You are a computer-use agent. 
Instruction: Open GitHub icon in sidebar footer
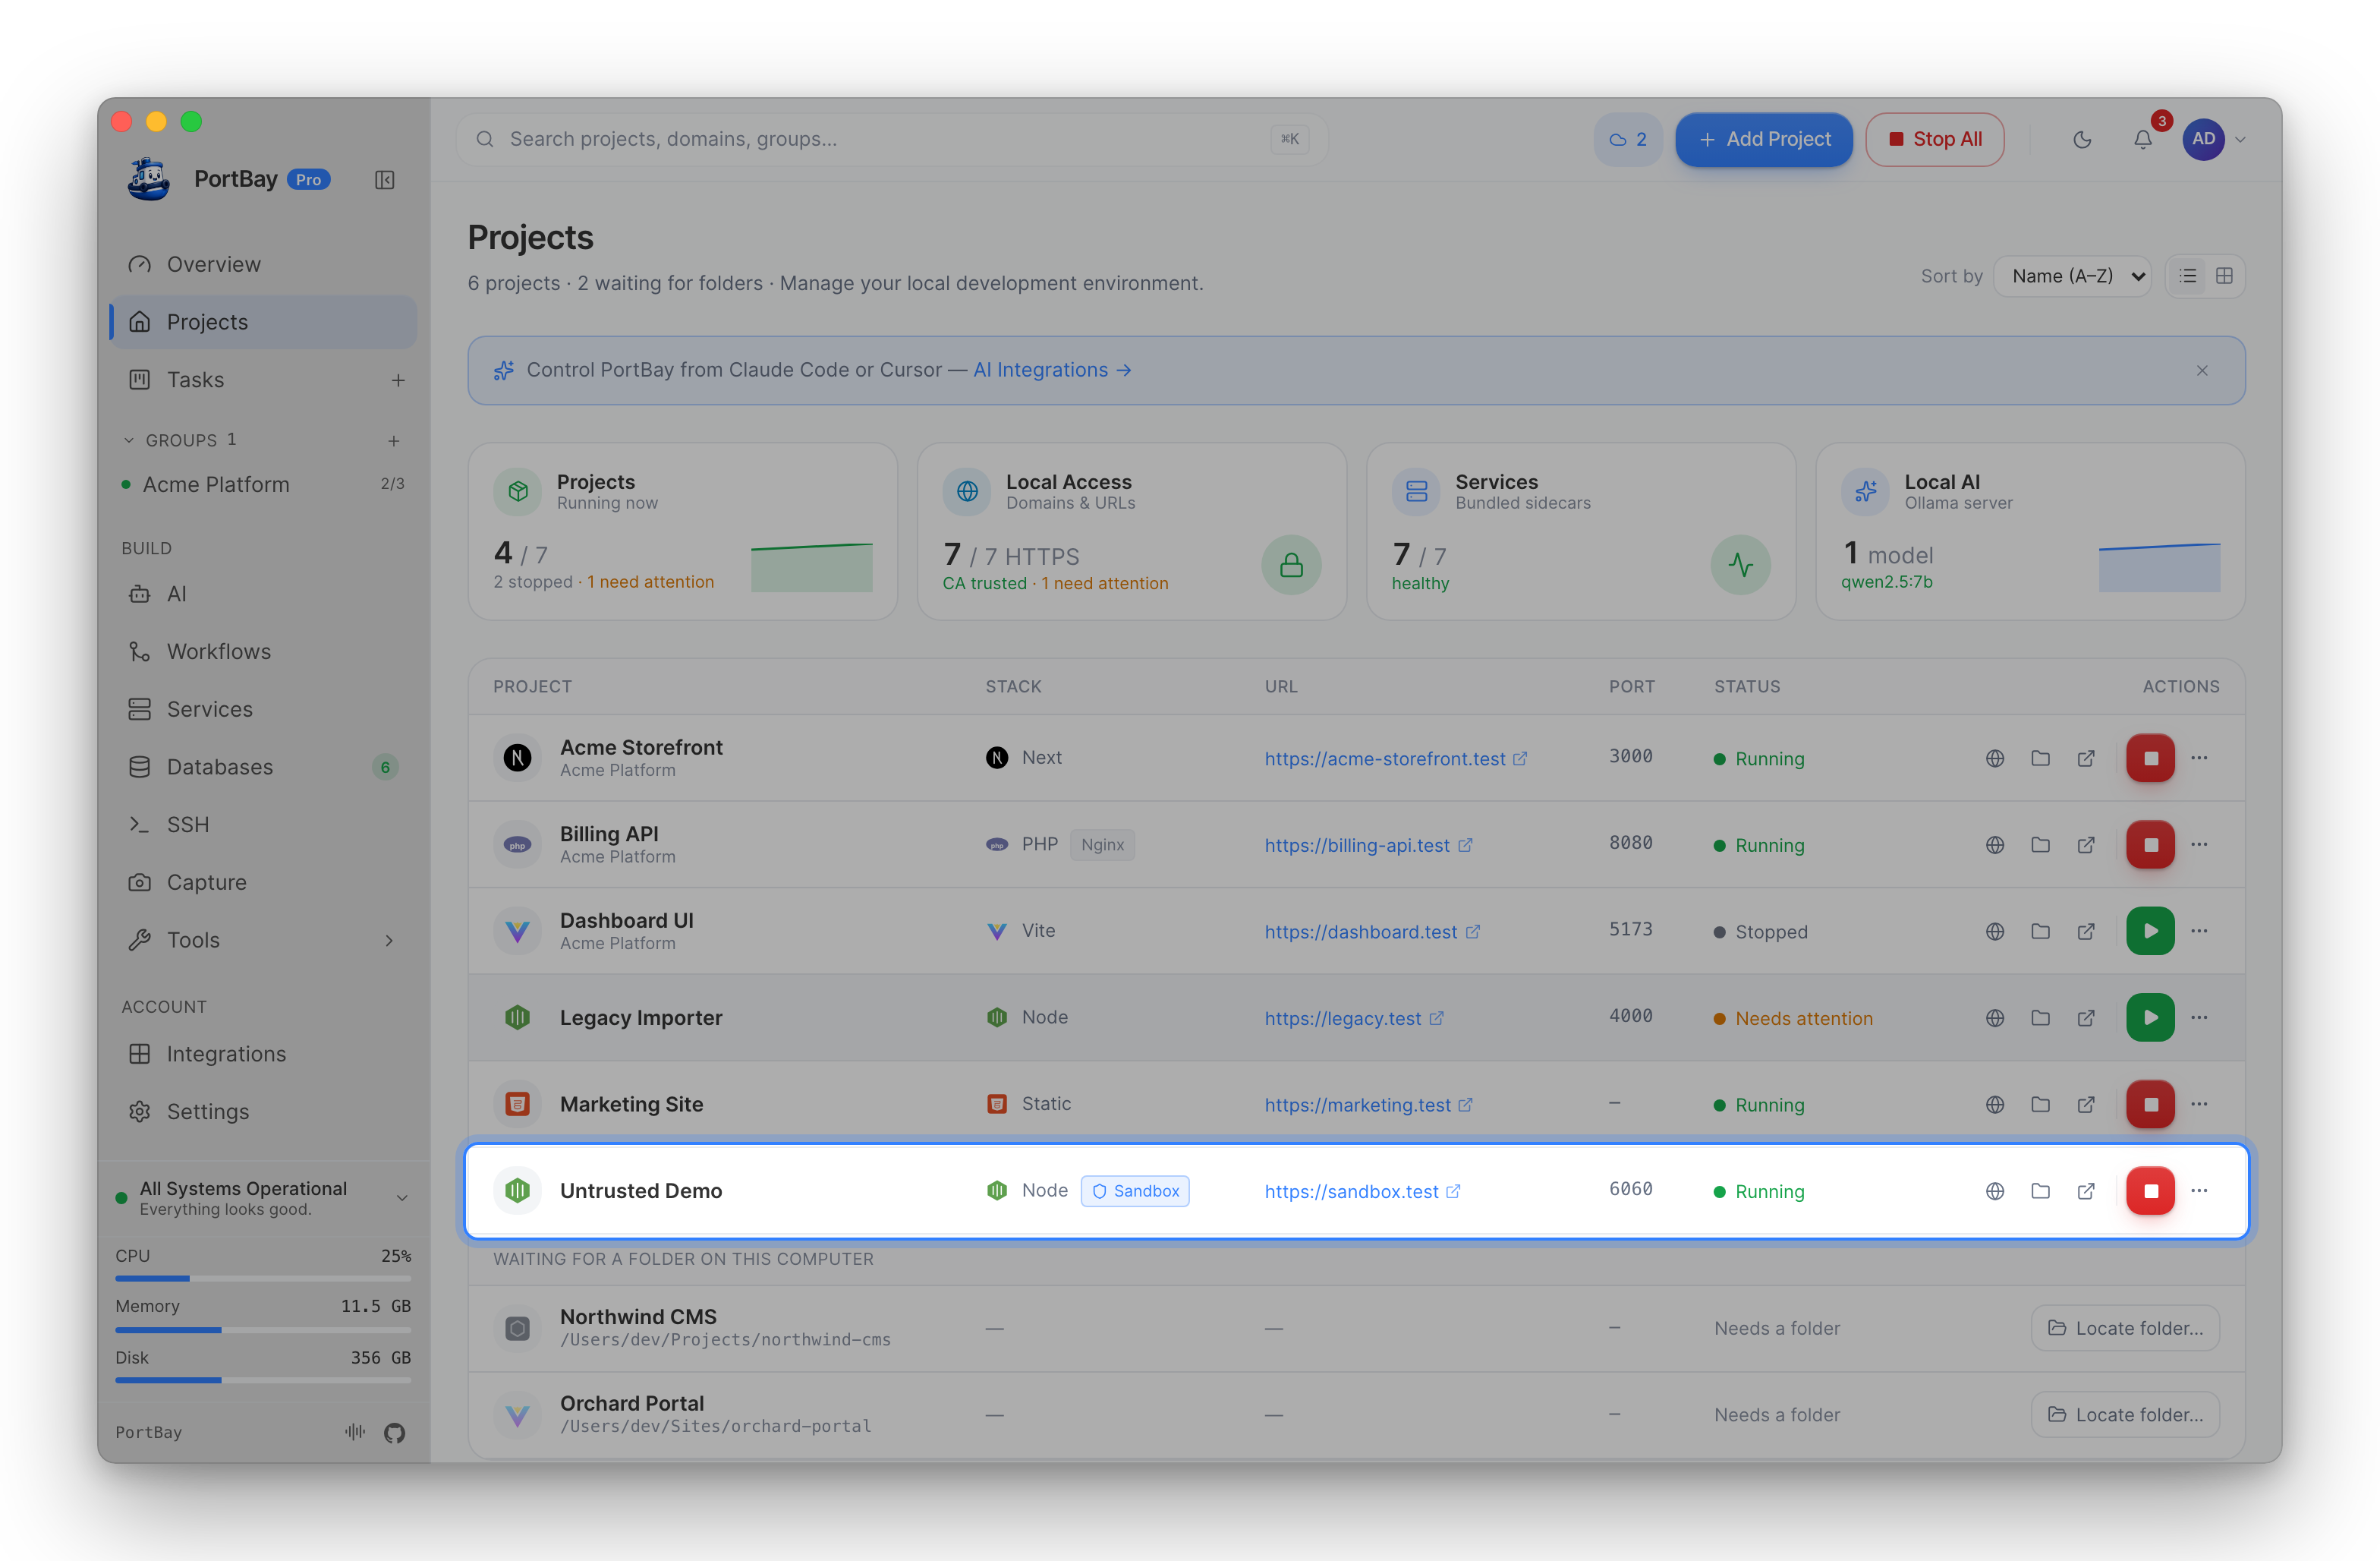point(394,1432)
